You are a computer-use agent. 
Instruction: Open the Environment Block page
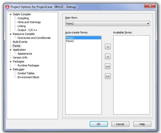pyautogui.click(x=29, y=77)
